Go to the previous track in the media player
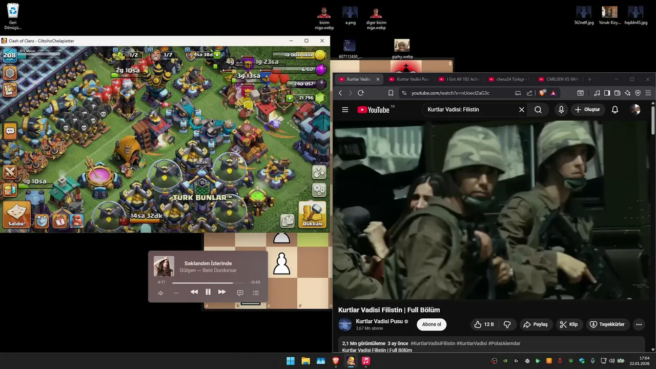Viewport: 656px width, 369px height. 194,292
